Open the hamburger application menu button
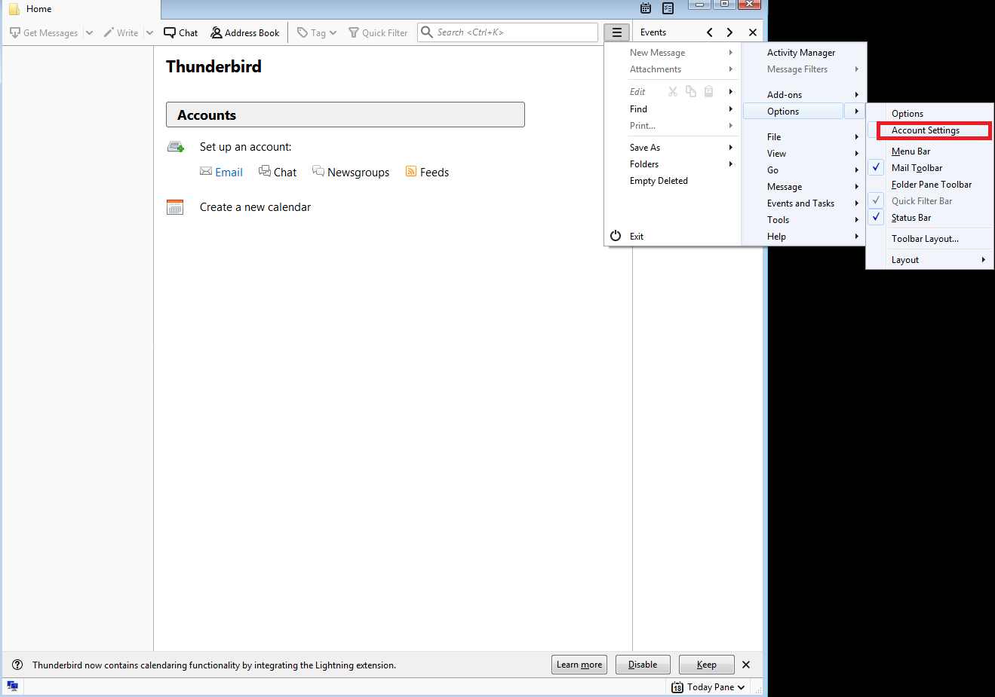 click(x=616, y=32)
